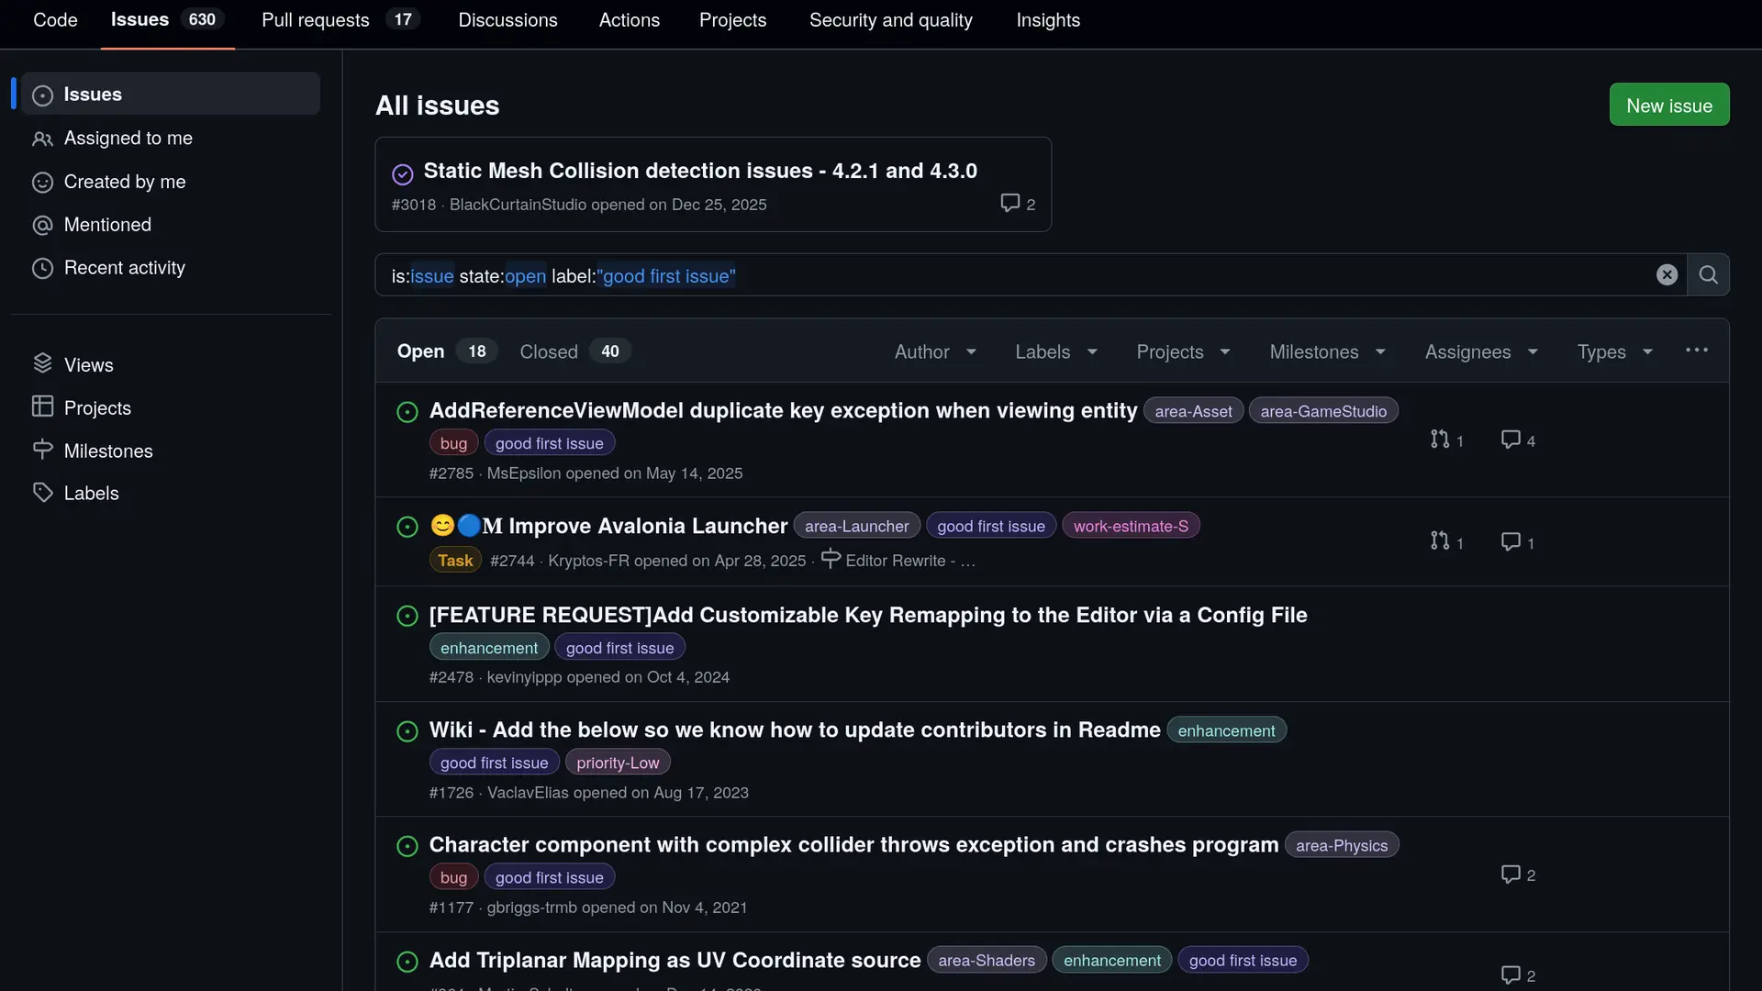Show closed issues list
This screenshot has width=1762, height=991.
(574, 351)
